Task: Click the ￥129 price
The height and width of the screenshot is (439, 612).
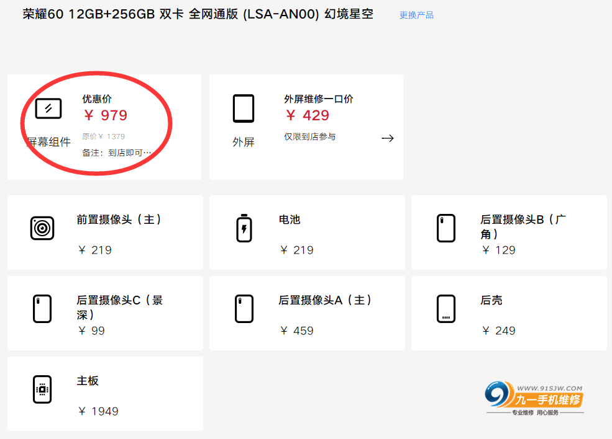Action: click(498, 250)
